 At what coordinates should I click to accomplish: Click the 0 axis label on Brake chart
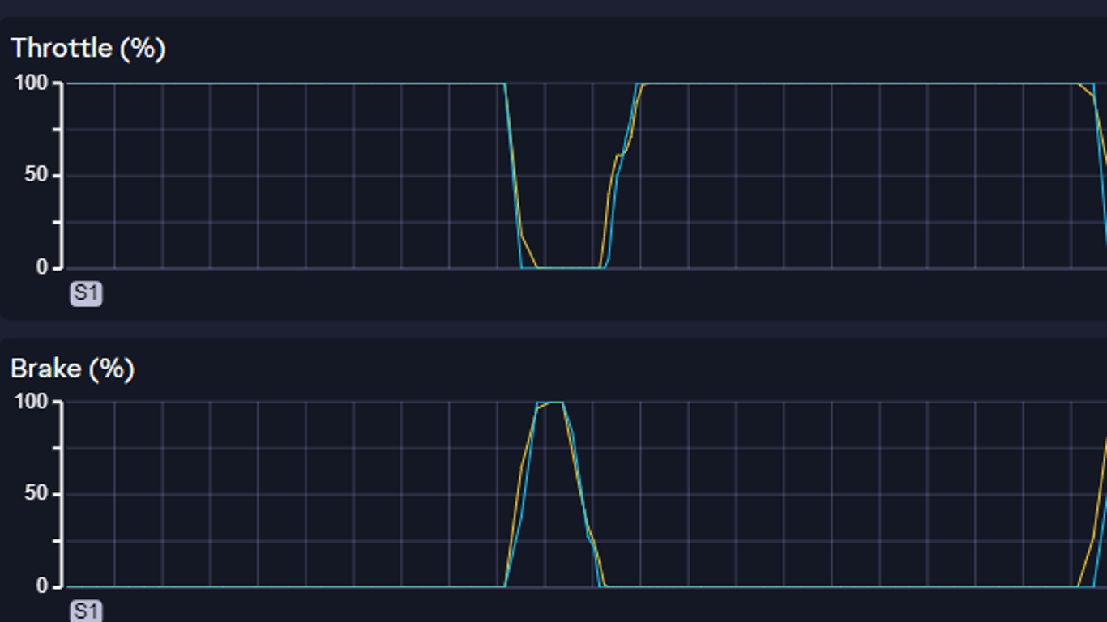pos(43,586)
